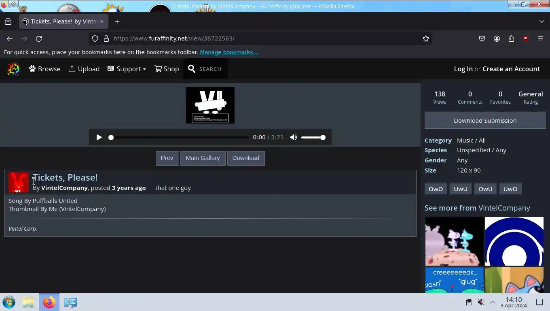Go to Prev submission
This screenshot has width=550, height=311.
167,158
